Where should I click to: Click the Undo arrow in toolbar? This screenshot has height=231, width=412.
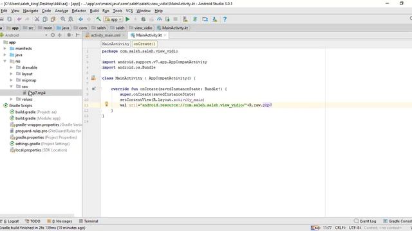19,19
